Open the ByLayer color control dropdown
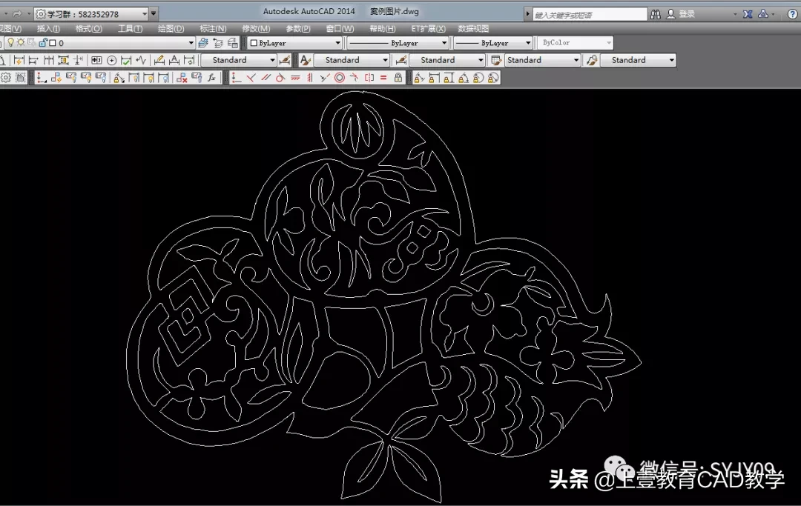The image size is (801, 506). tap(294, 43)
